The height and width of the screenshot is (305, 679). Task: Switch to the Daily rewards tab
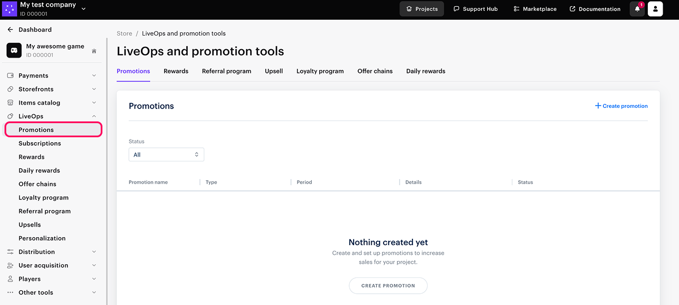(x=426, y=71)
